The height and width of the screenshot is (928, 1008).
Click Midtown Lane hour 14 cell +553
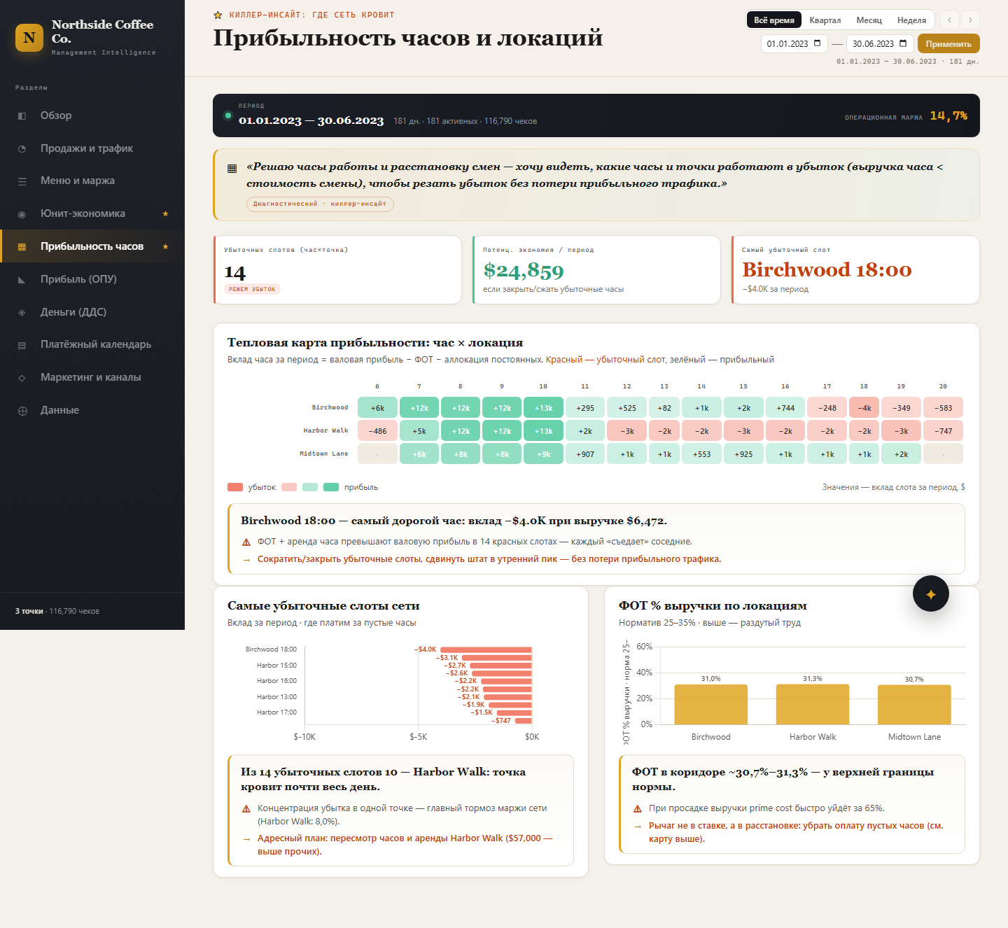[701, 454]
